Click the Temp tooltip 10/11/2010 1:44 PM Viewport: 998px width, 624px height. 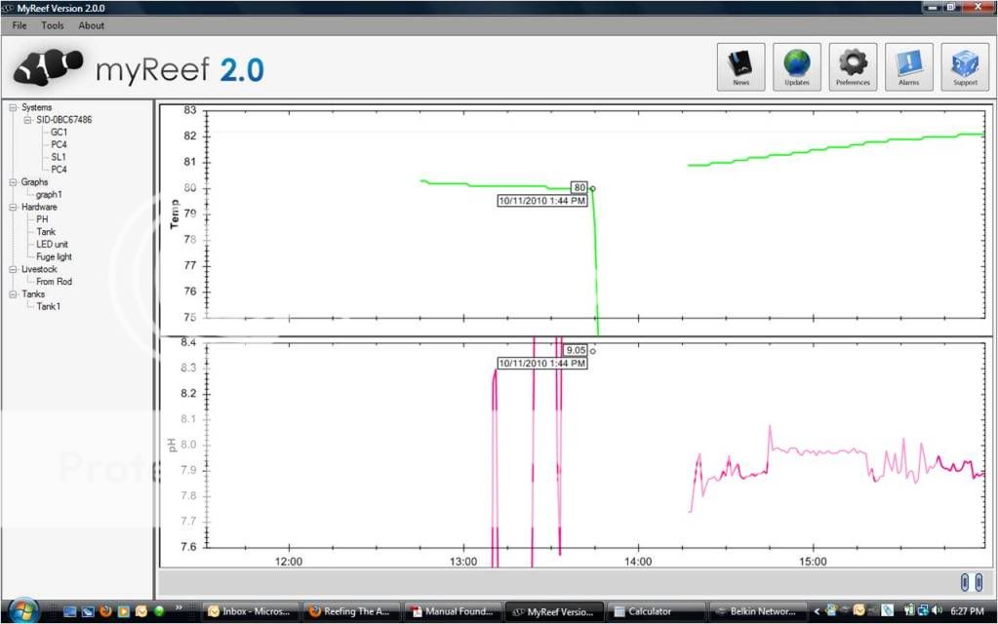click(541, 201)
